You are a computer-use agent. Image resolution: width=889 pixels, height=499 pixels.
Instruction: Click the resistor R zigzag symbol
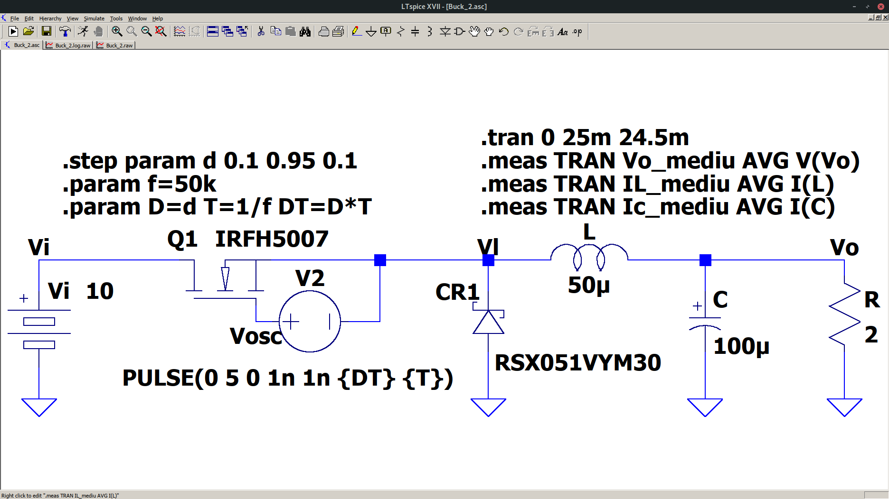click(x=844, y=314)
